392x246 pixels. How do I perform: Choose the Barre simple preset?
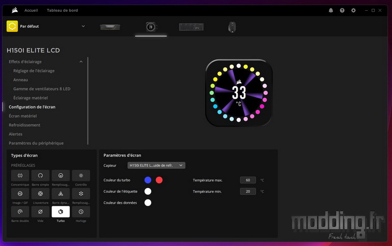pos(40,176)
